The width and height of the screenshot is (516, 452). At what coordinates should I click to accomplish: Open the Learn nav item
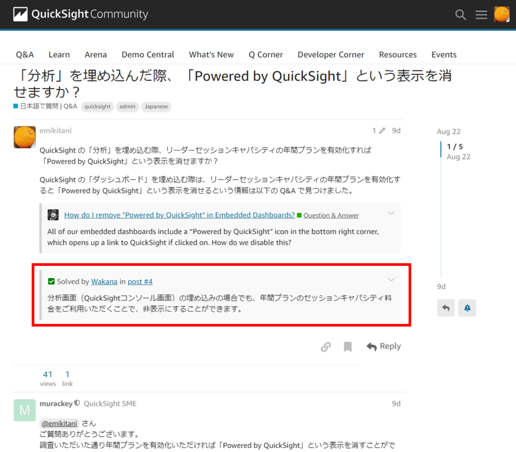pyautogui.click(x=59, y=55)
